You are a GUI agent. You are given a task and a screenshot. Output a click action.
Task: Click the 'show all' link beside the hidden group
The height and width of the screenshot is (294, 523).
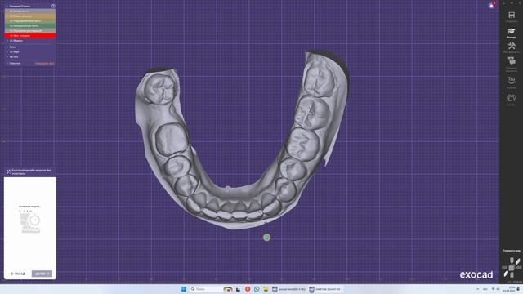(44, 64)
